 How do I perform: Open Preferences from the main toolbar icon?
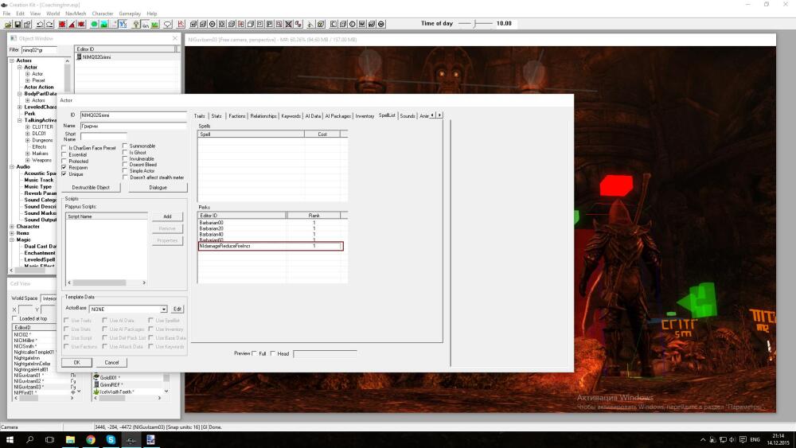(x=27, y=24)
